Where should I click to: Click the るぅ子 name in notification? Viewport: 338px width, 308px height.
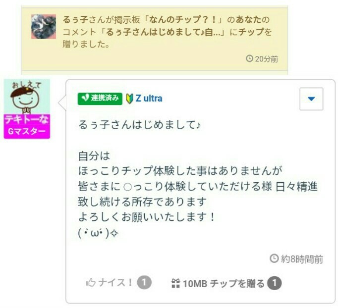coord(75,20)
